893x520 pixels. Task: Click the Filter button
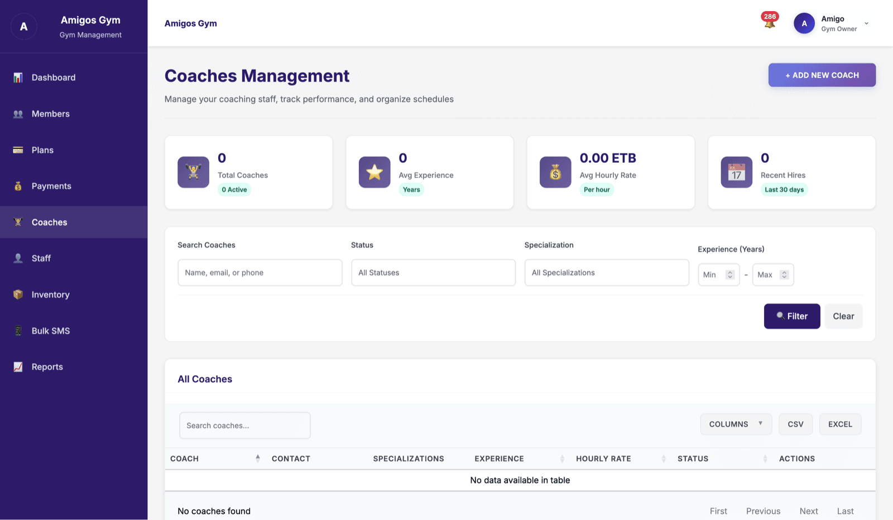tap(792, 316)
